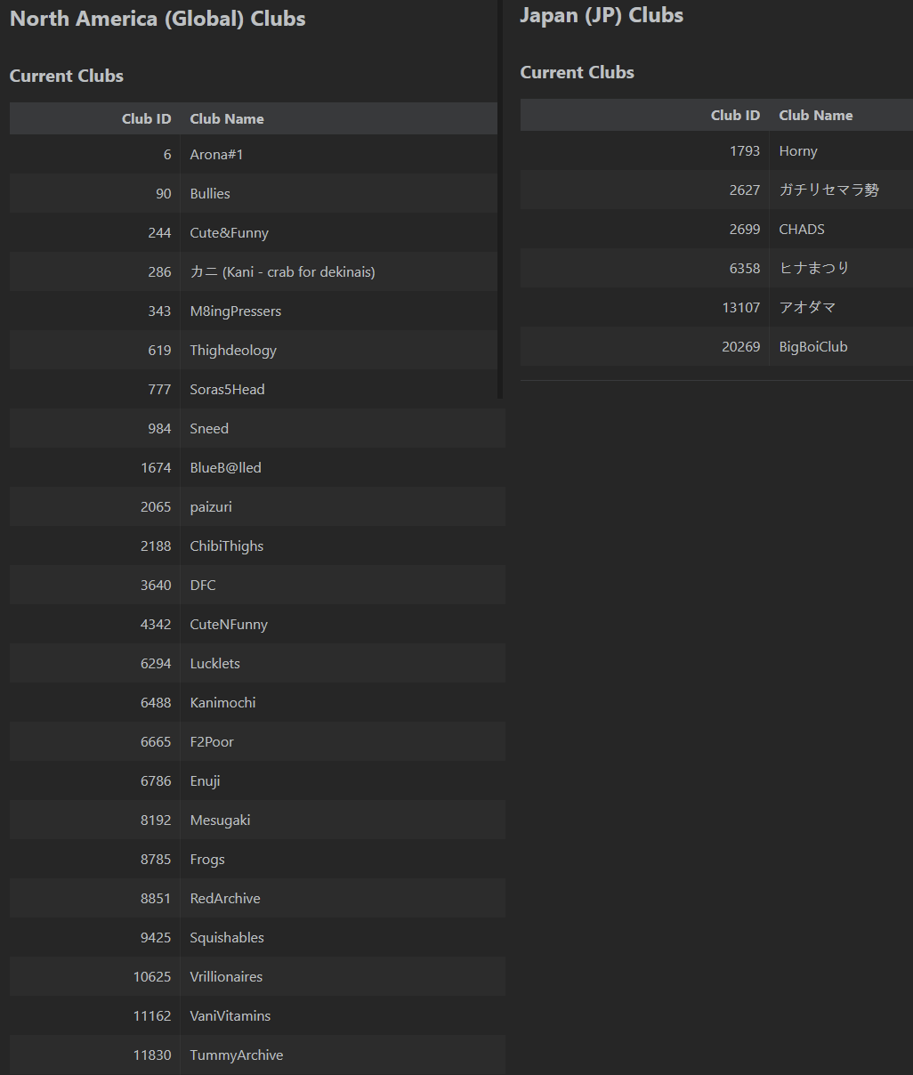This screenshot has width=913, height=1075.
Task: Click club ID 4342 cell
Action: coord(95,624)
